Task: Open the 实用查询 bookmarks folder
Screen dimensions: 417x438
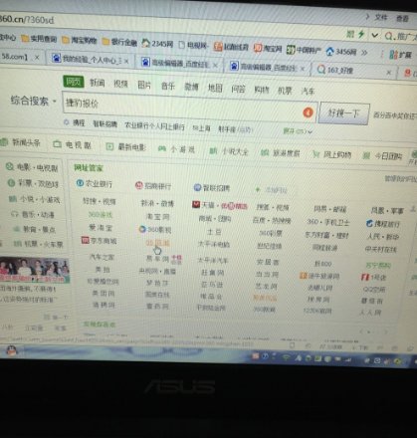Action: coord(39,39)
